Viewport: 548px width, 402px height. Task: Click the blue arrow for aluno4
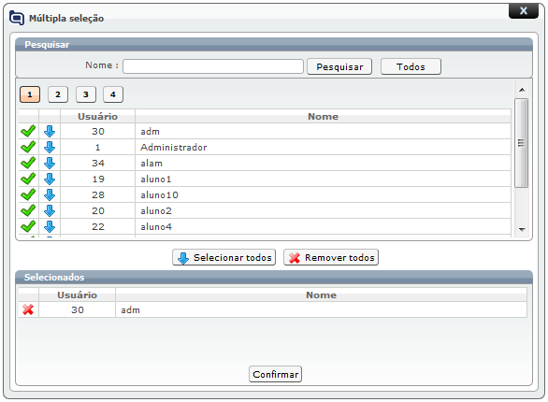click(x=50, y=226)
